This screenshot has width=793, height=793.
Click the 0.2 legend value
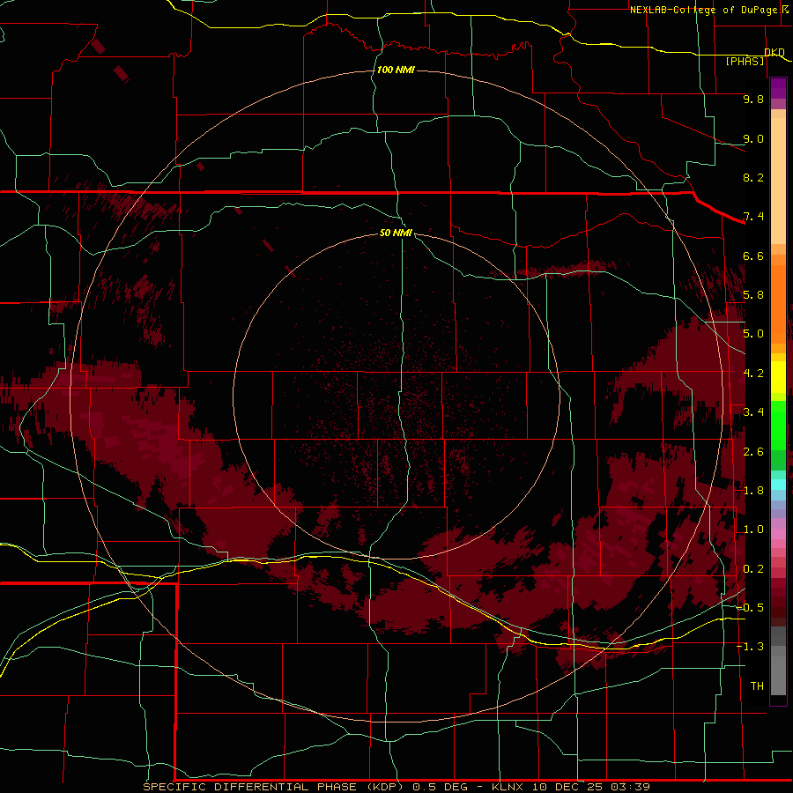[753, 569]
